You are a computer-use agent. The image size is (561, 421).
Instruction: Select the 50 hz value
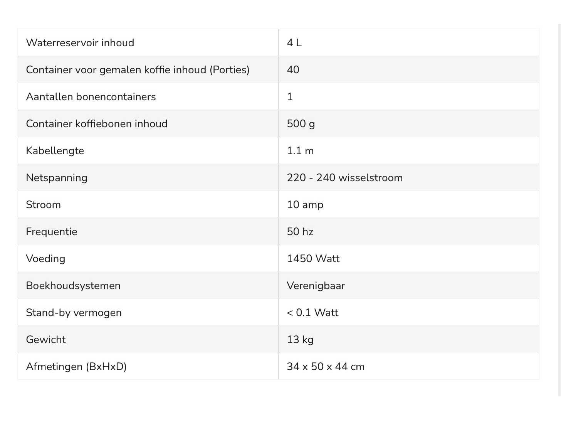coord(300,232)
